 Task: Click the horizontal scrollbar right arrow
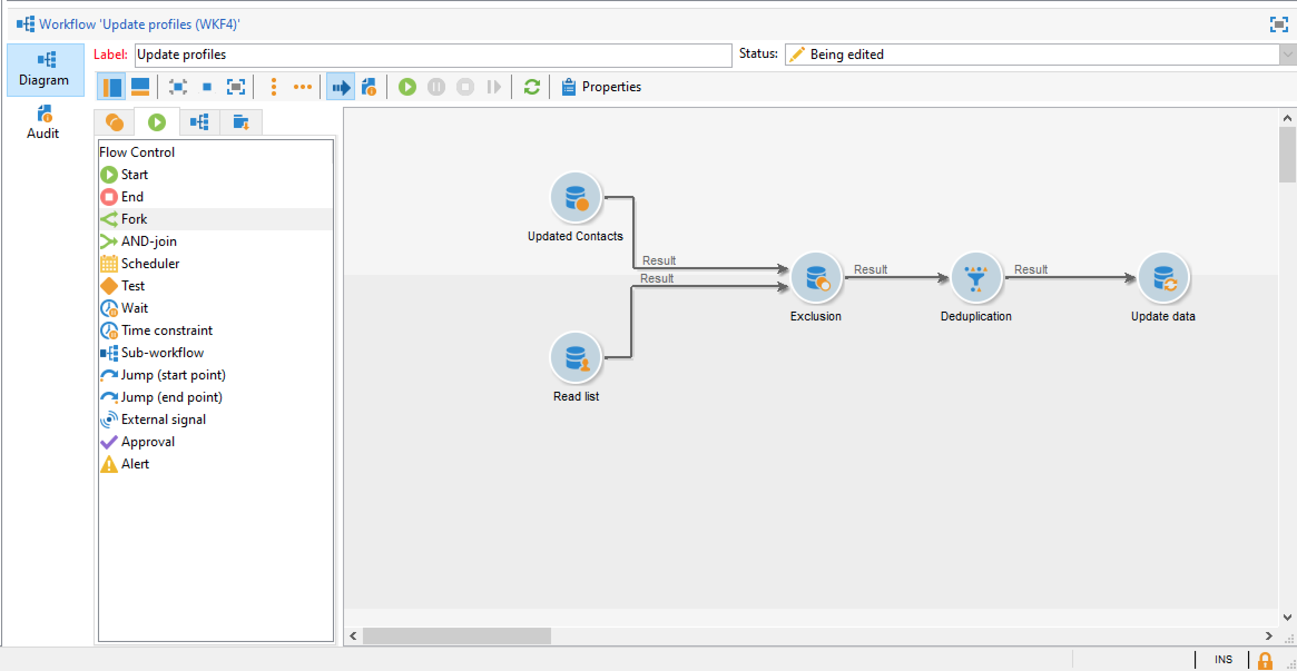[1269, 635]
